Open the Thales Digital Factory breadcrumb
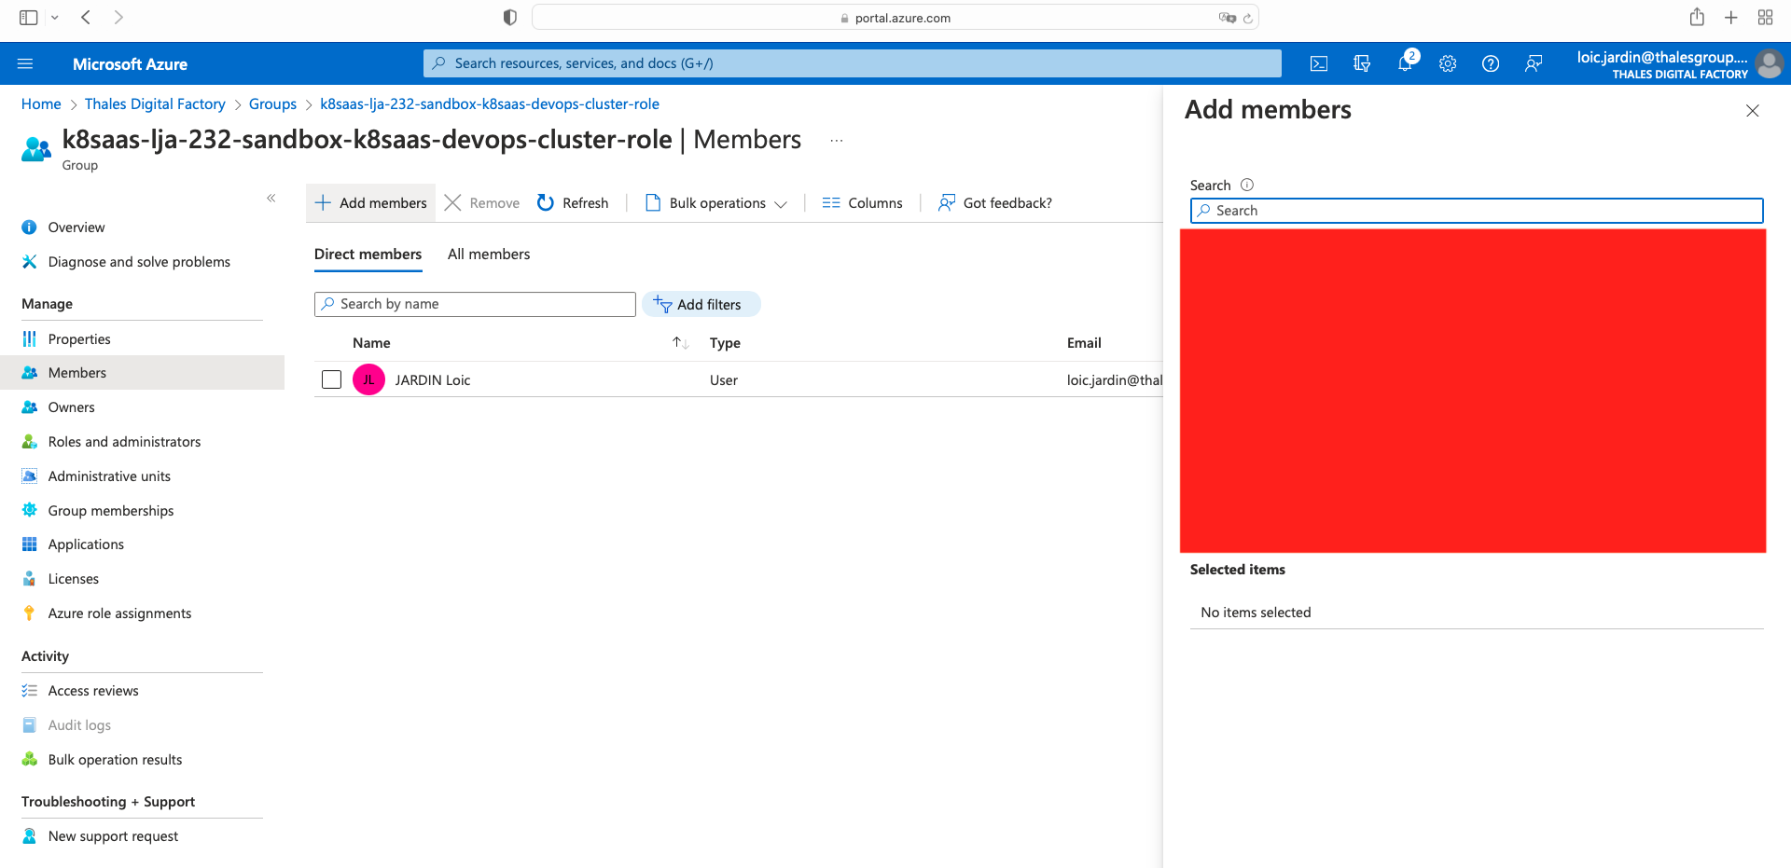 (x=155, y=103)
